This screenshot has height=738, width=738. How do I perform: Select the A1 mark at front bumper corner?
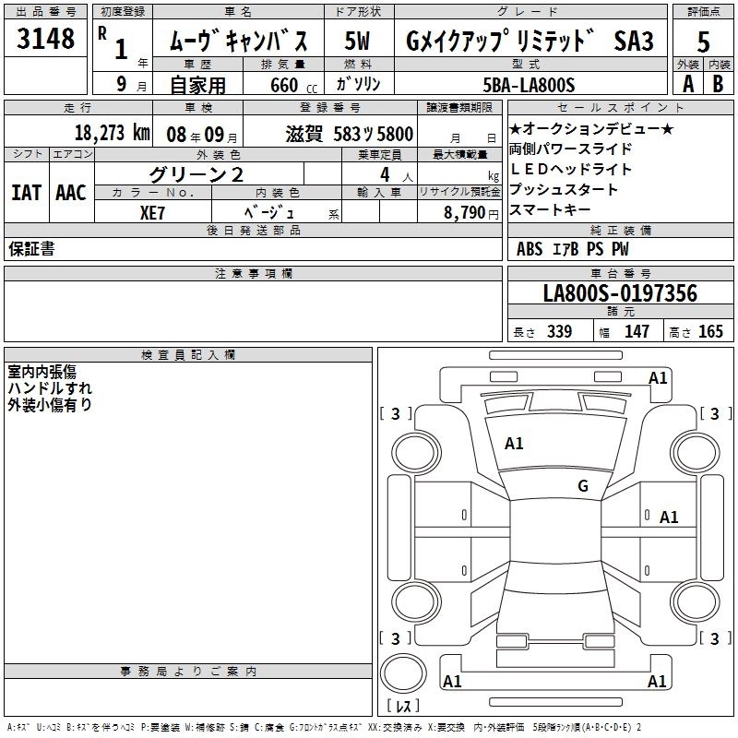point(658,378)
